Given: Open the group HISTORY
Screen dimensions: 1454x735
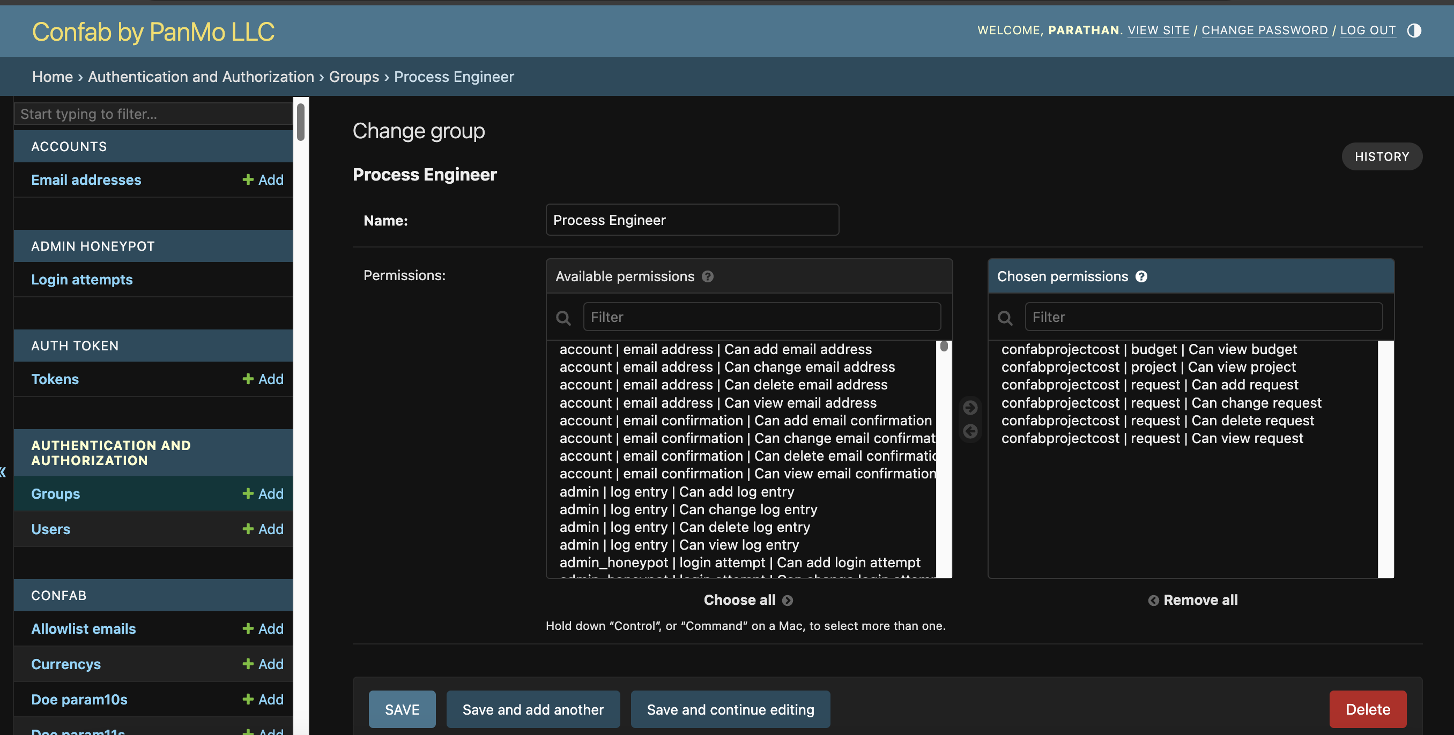Looking at the screenshot, I should click(x=1381, y=156).
